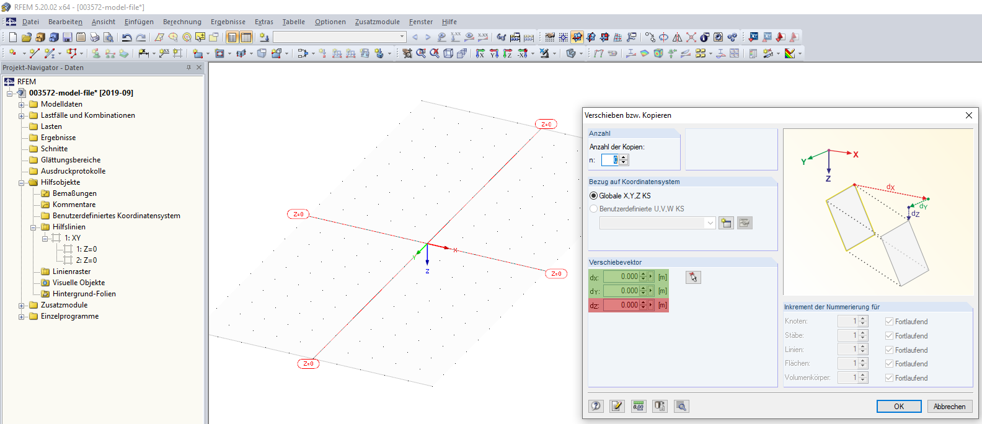Collapse the Hilfsobjekte tree node
This screenshot has width=982, height=424.
(x=21, y=182)
